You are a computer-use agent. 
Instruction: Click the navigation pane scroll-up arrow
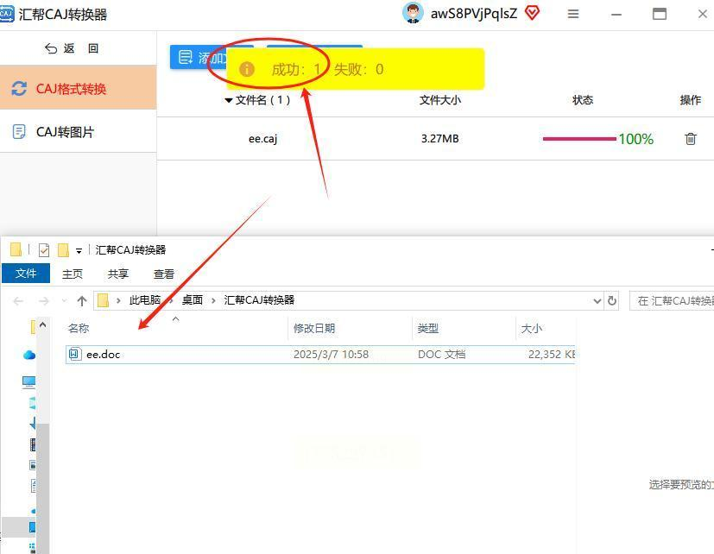(x=43, y=325)
